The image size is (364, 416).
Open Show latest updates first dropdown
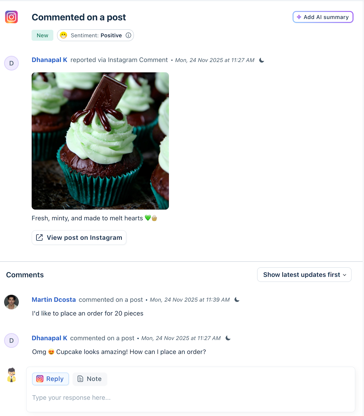coord(304,275)
